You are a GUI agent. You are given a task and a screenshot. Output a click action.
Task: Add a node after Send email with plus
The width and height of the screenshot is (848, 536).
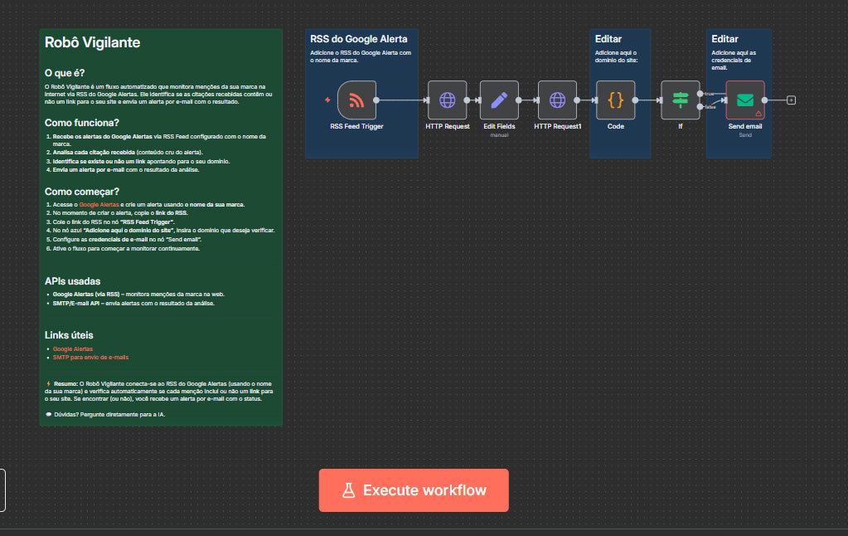[x=791, y=100]
